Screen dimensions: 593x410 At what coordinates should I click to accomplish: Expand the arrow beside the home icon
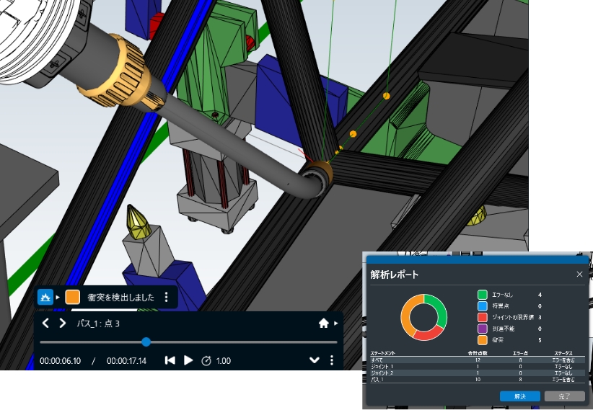pyautogui.click(x=335, y=324)
